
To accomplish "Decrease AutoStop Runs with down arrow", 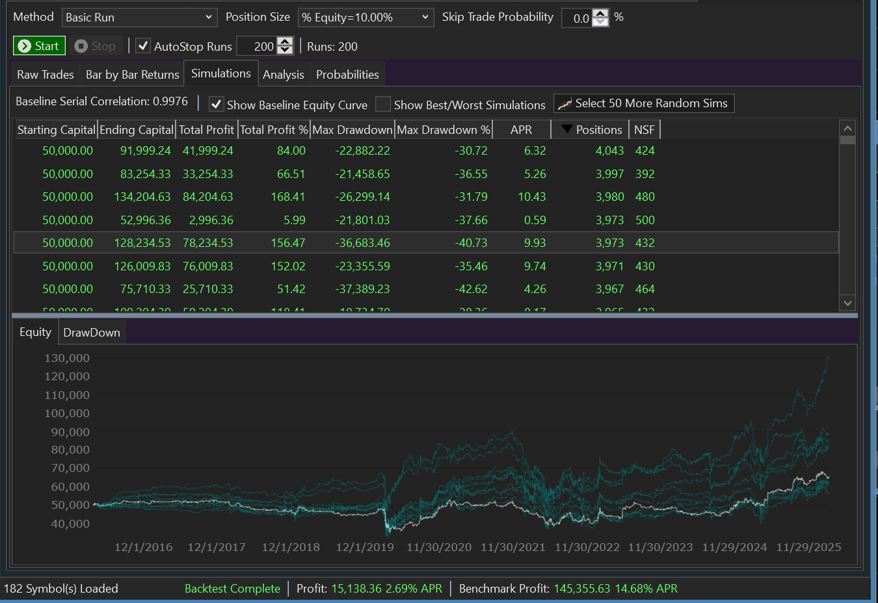I will click(285, 50).
